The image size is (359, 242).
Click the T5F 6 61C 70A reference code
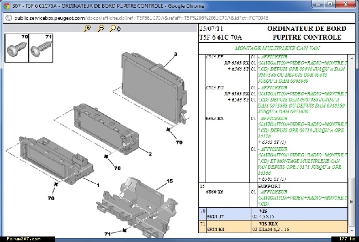pos(220,37)
